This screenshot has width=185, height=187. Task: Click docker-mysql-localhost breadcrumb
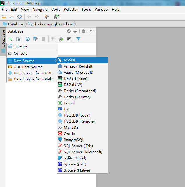click(x=51, y=24)
